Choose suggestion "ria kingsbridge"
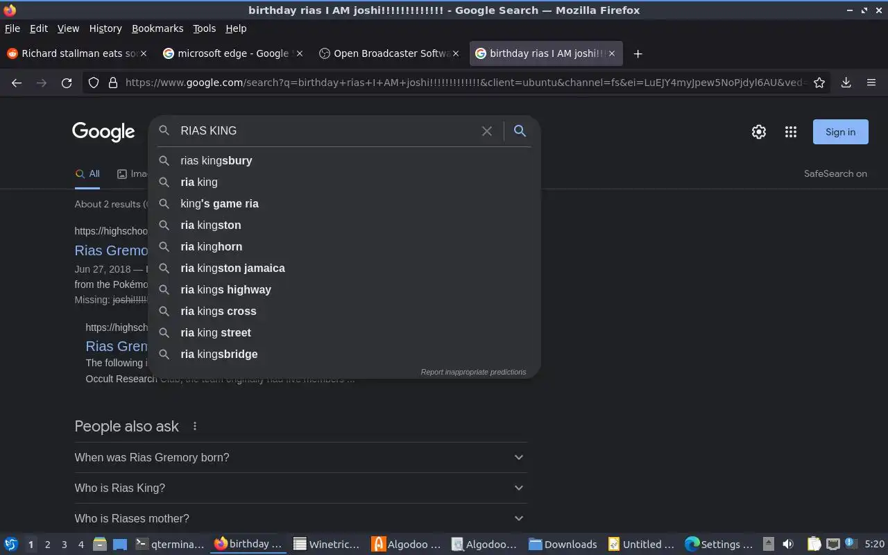Image resolution: width=888 pixels, height=555 pixels. pyautogui.click(x=344, y=354)
